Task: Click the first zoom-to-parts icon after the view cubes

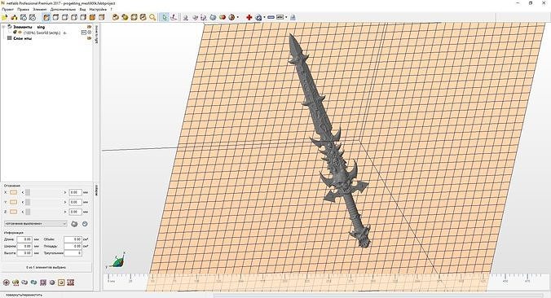Action: [x=115, y=17]
